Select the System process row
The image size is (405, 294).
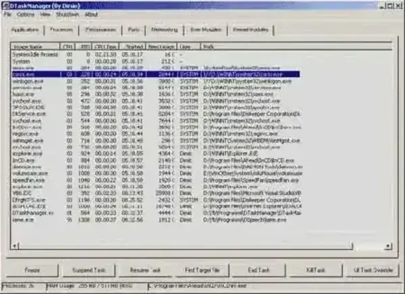157,61
